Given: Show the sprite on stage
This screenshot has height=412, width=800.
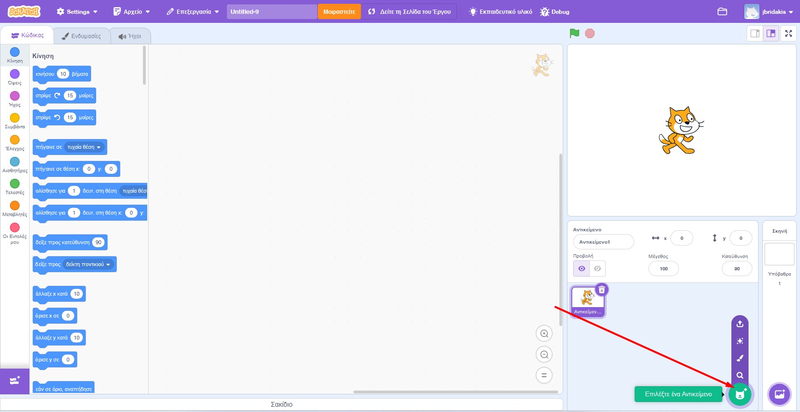Looking at the screenshot, I should click(581, 268).
